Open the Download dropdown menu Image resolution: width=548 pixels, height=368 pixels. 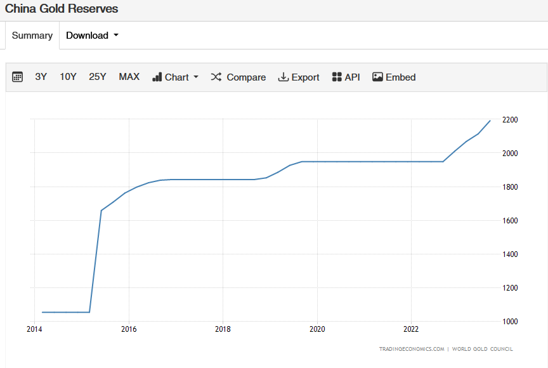pyautogui.click(x=92, y=36)
